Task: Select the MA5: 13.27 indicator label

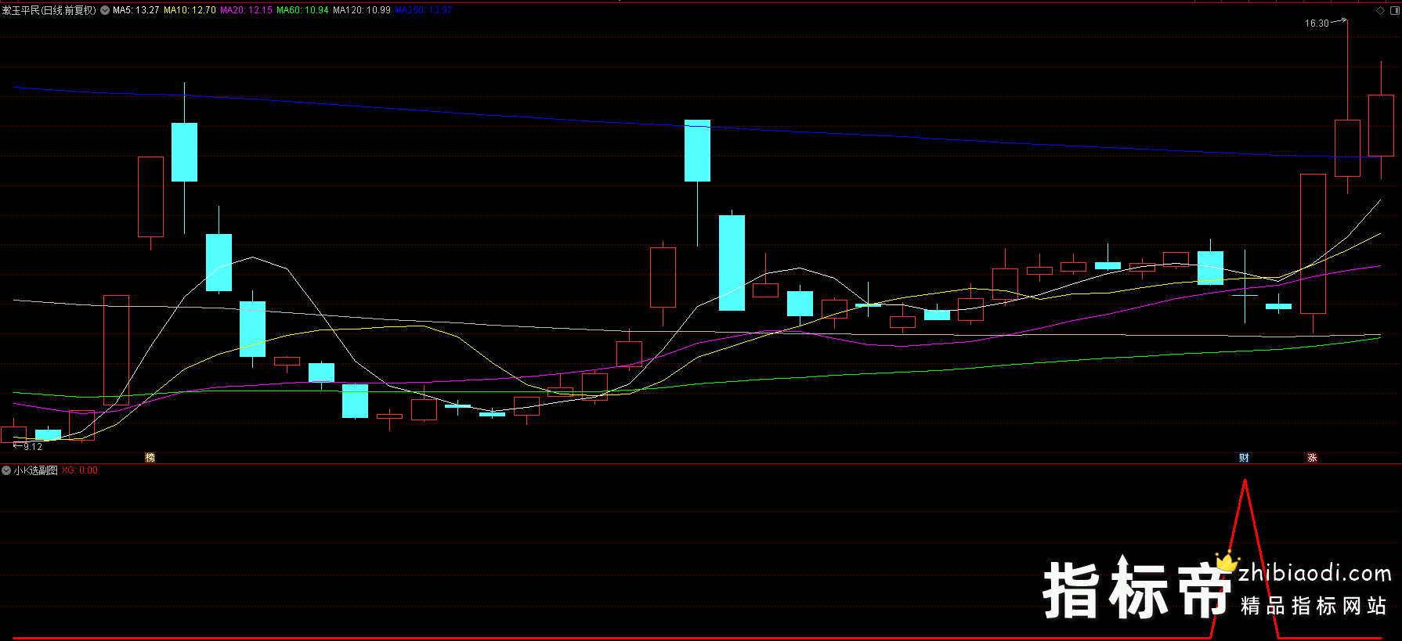Action: tap(136, 10)
